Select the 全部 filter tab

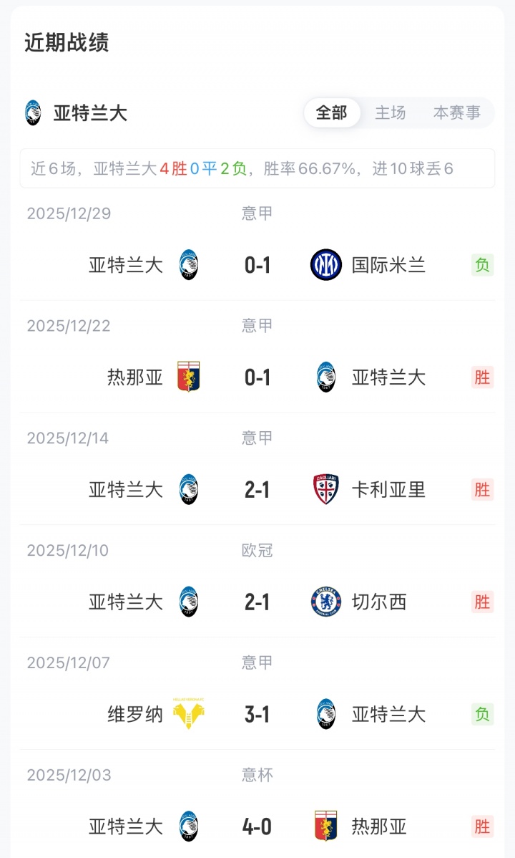tap(332, 113)
